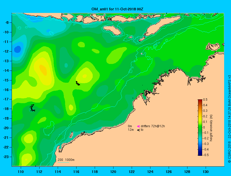Click the dark blue low anomaly near 110E 12S
Screen dimensions: 231x176
pos(17,49)
